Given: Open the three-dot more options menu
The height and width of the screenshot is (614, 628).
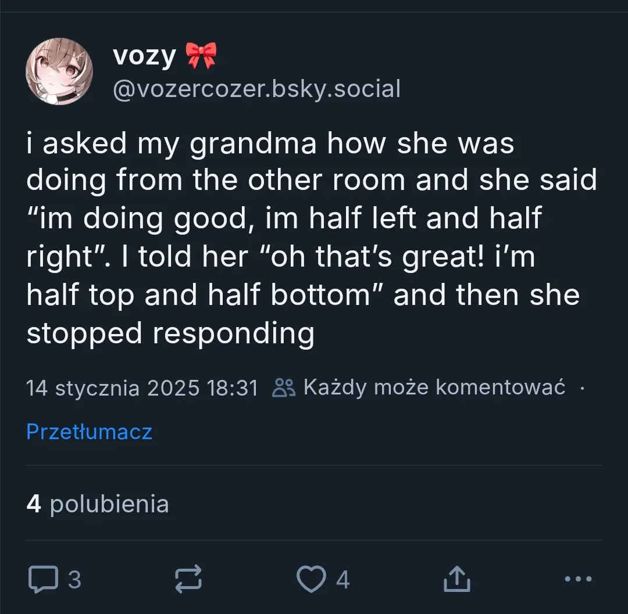Looking at the screenshot, I should [578, 579].
